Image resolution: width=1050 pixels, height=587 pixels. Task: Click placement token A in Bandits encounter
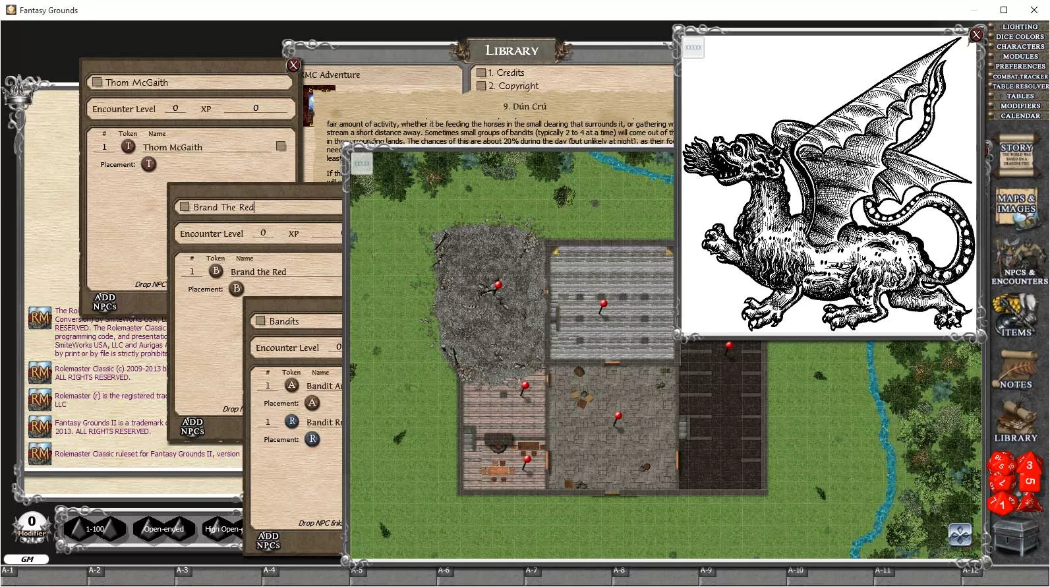tap(312, 402)
